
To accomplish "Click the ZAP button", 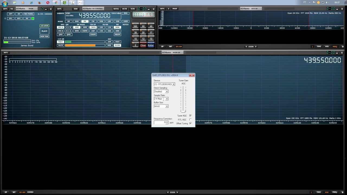I will (x=93, y=31).
